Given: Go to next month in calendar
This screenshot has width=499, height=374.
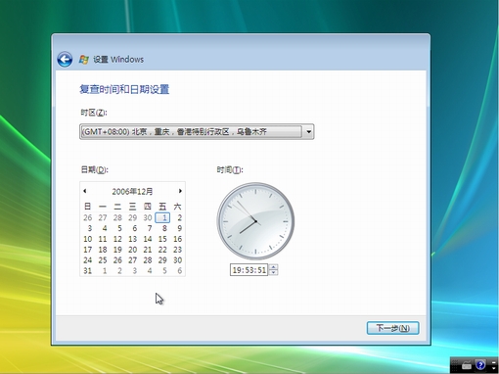Looking at the screenshot, I should click(x=180, y=191).
